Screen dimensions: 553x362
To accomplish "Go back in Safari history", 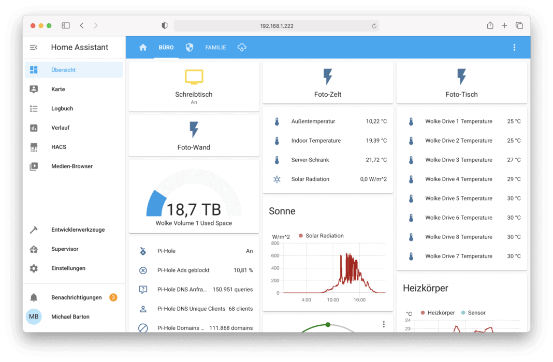I will point(82,25).
